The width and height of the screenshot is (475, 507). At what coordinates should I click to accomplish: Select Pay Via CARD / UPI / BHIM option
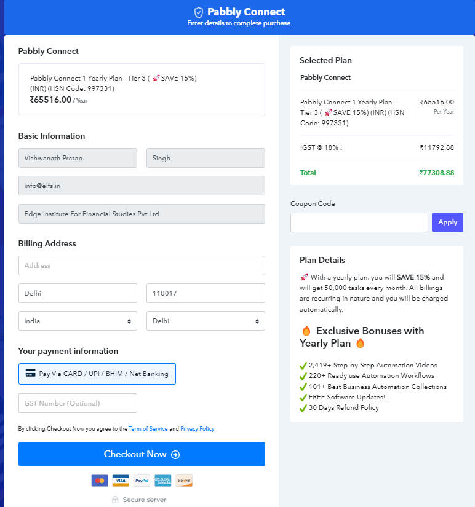[97, 374]
